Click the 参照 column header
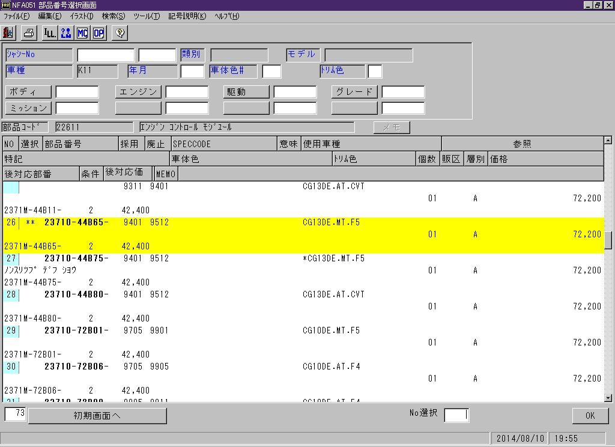 pyautogui.click(x=523, y=144)
